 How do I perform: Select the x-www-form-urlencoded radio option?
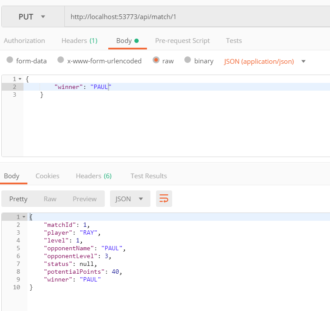pyautogui.click(x=60, y=60)
